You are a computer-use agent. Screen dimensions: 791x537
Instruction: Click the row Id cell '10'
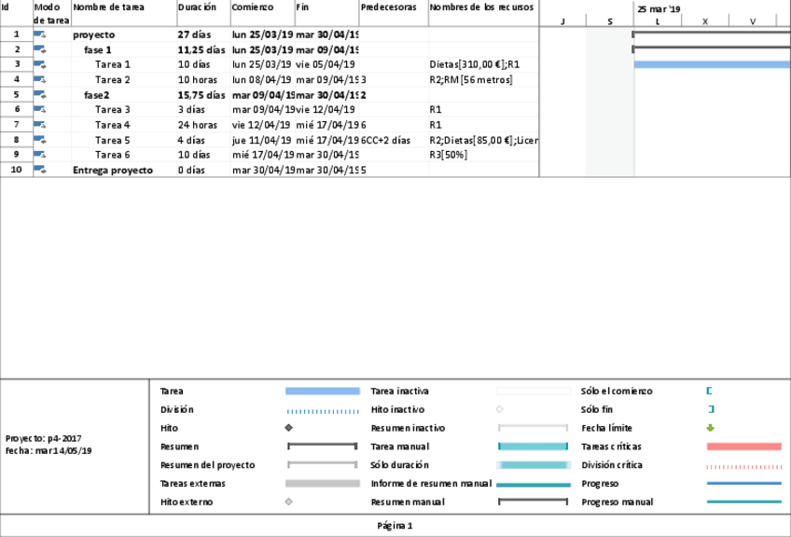[16, 170]
